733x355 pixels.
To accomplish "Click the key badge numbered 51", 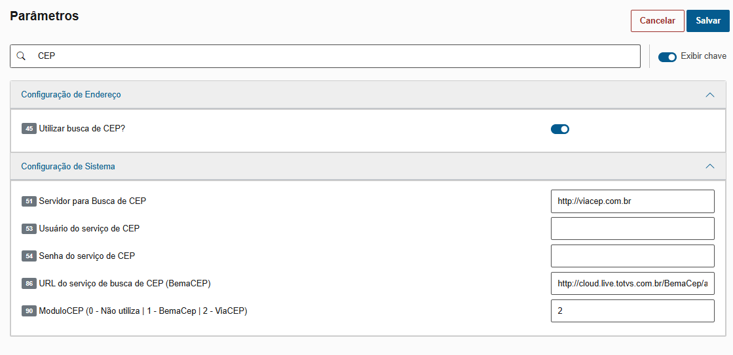I will coord(29,201).
